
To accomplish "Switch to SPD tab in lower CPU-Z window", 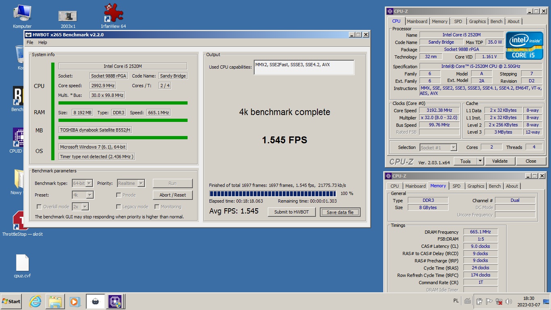I will click(x=457, y=186).
